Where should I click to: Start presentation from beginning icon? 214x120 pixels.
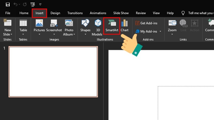pos(33,5)
